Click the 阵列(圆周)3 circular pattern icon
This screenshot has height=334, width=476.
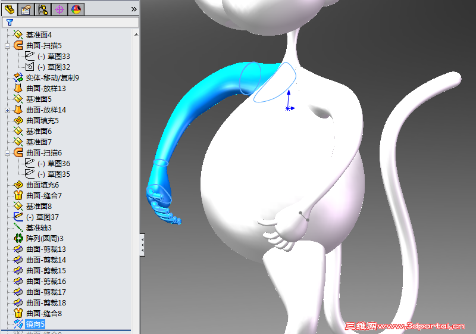click(18, 238)
